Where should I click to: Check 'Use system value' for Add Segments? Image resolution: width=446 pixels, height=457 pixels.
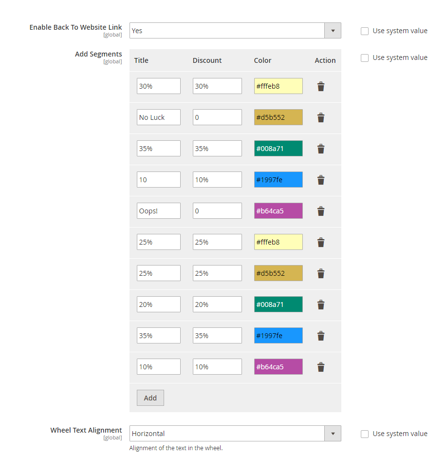(365, 58)
